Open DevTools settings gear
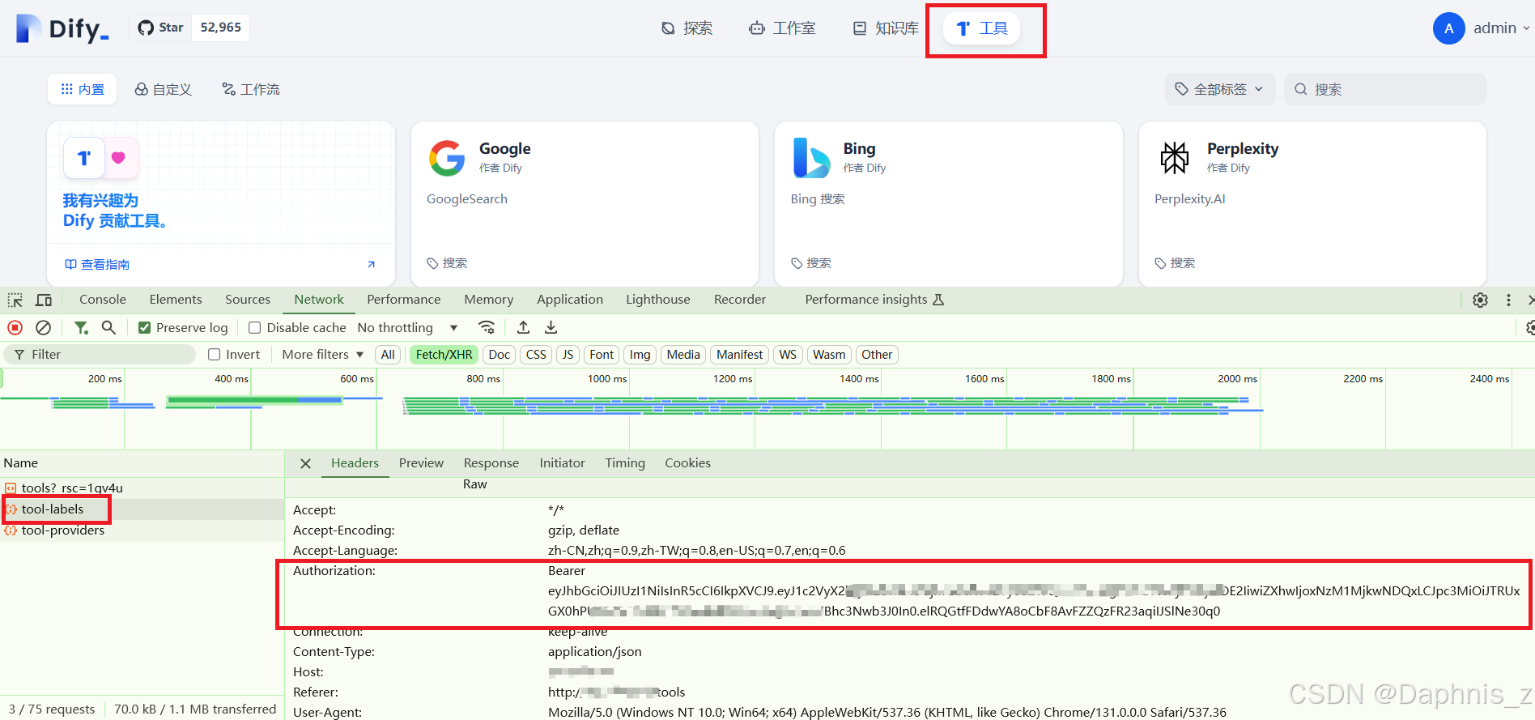 [1480, 300]
